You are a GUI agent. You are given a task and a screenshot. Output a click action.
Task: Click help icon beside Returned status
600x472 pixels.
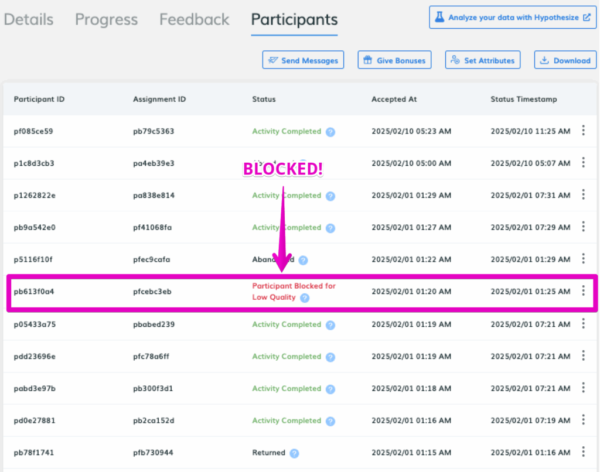tap(294, 453)
